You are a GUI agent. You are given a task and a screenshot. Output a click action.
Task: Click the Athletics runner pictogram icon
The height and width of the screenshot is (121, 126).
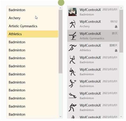[x=72, y=48]
